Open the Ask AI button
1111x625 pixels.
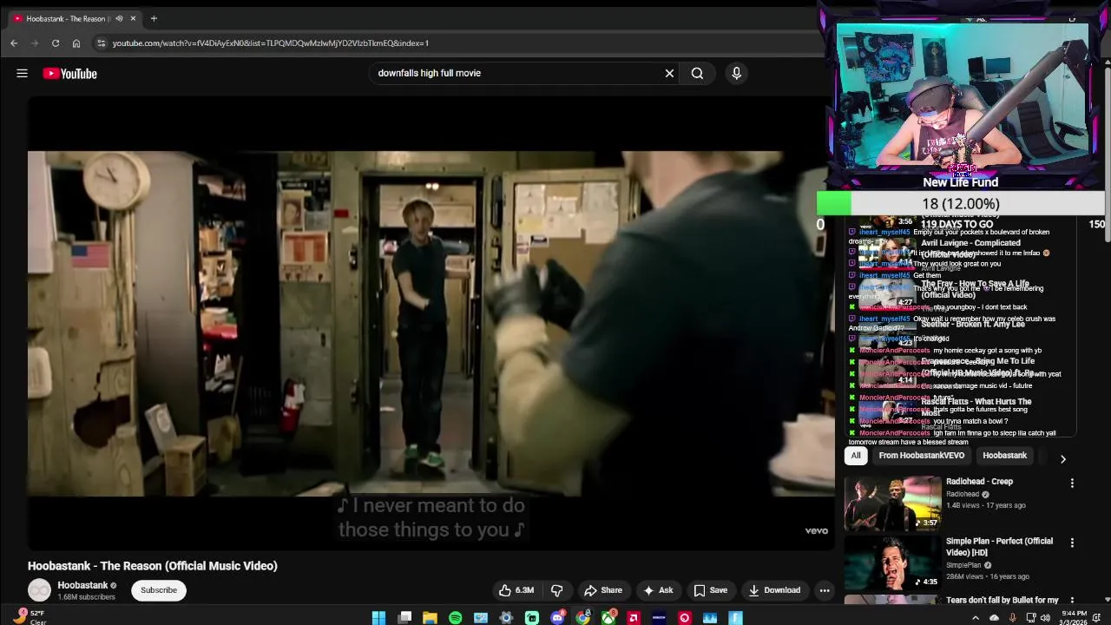(x=657, y=590)
